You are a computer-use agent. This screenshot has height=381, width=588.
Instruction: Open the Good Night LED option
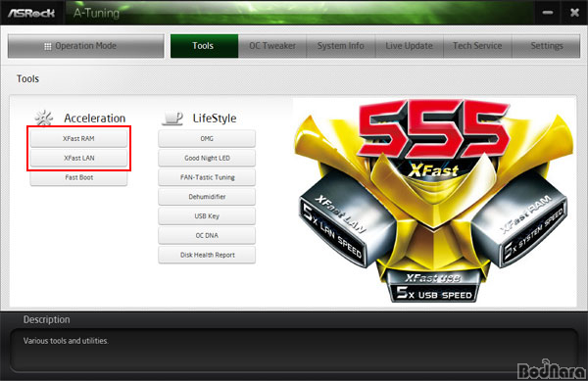207,158
